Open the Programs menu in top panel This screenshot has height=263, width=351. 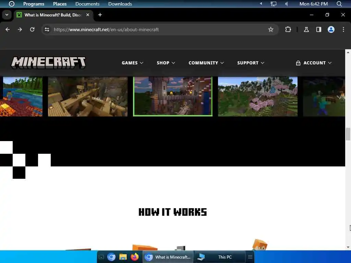(x=34, y=4)
